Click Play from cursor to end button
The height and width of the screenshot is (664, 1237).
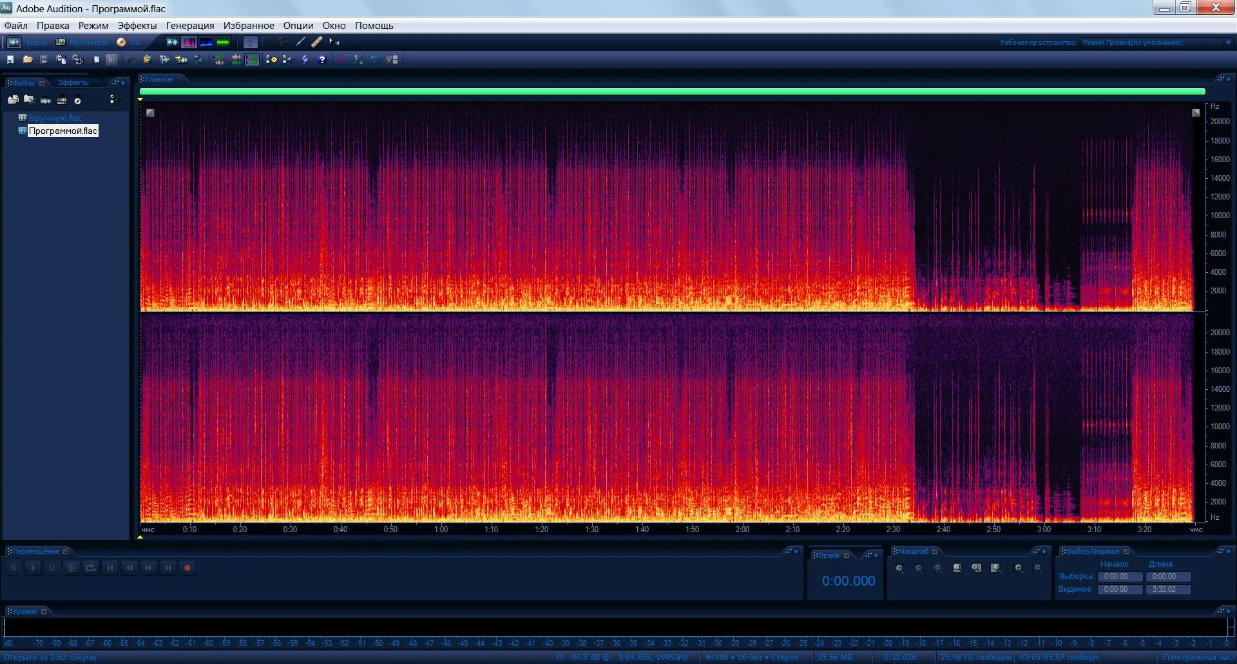point(72,568)
